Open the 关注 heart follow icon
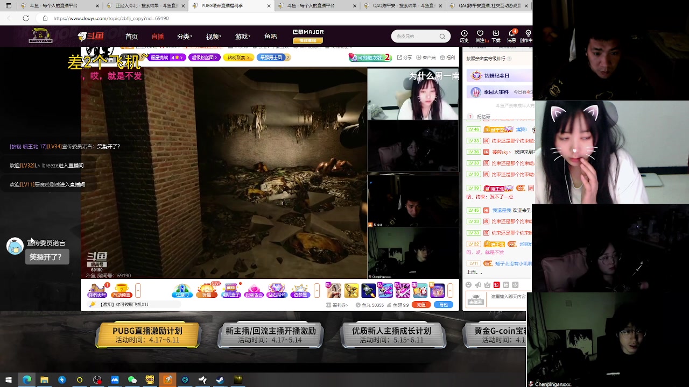The width and height of the screenshot is (689, 387). pos(480,36)
